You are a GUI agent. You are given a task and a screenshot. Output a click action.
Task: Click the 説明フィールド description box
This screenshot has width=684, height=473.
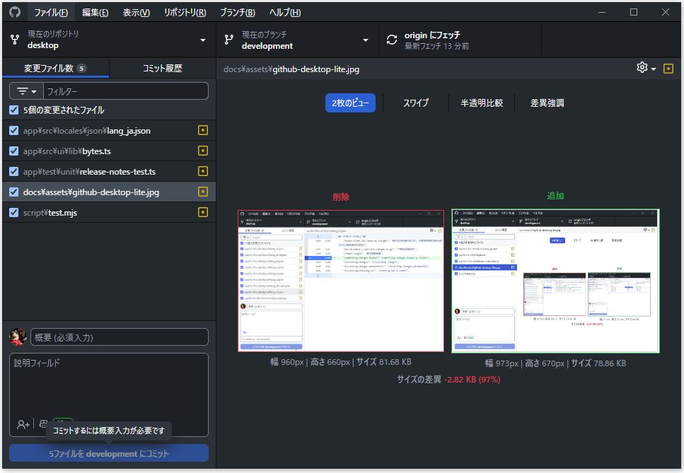pos(109,395)
